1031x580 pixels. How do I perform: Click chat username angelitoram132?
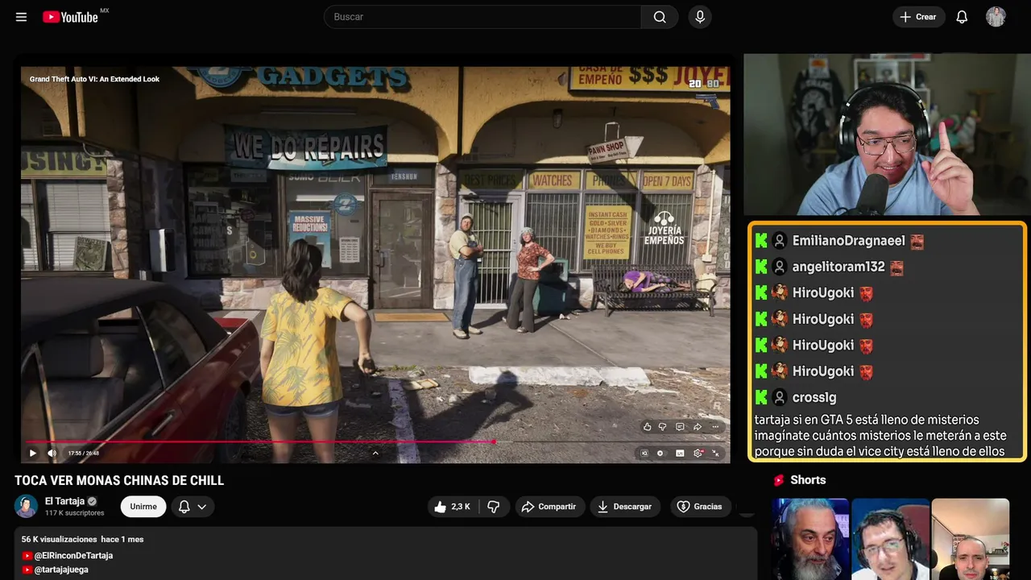point(838,267)
